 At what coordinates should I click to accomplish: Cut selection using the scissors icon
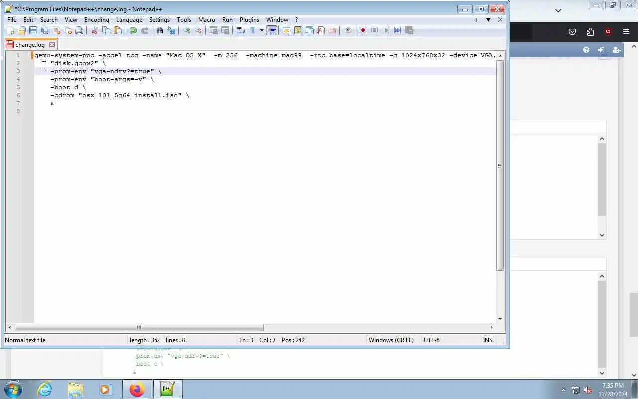[x=94, y=30]
